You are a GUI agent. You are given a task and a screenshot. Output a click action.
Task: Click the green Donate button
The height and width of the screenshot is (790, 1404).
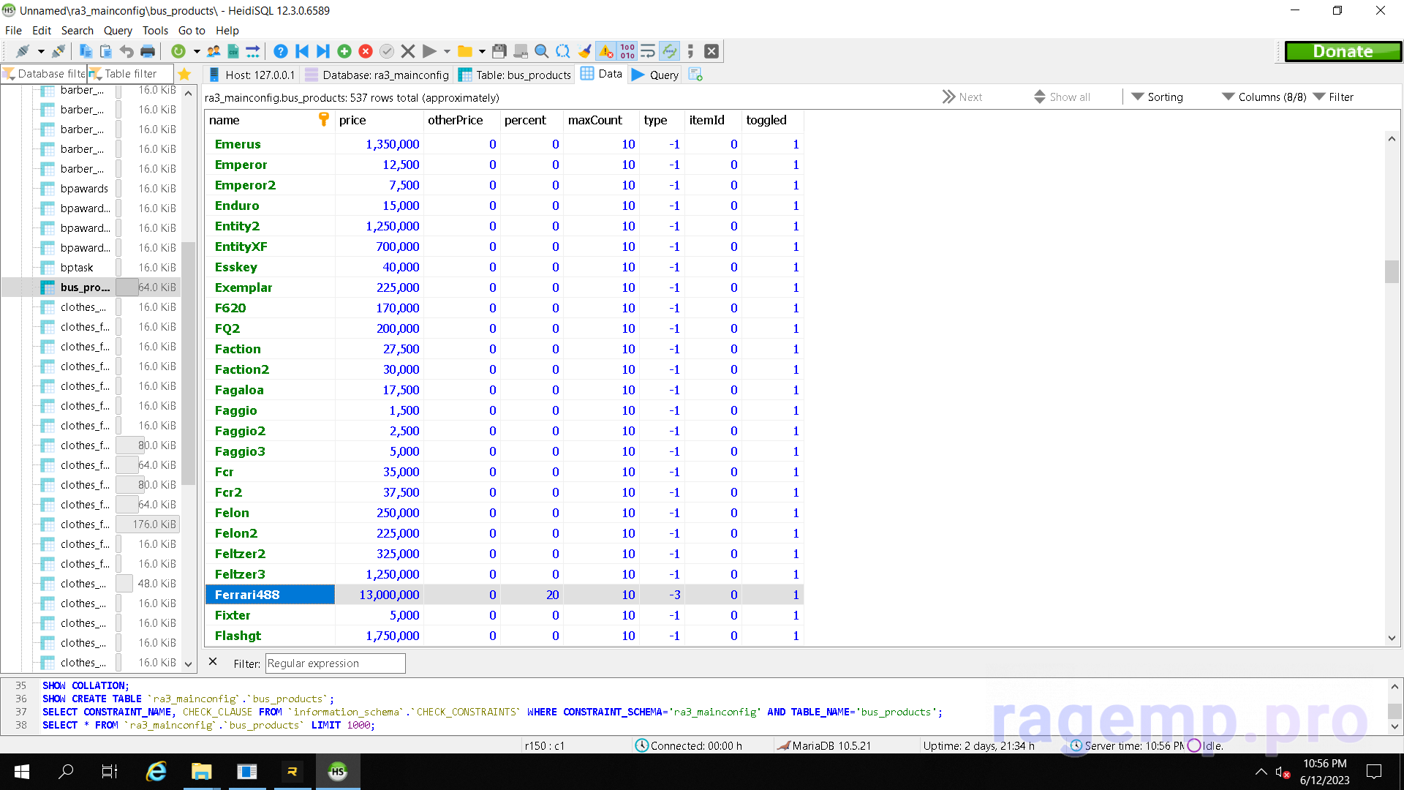point(1343,51)
